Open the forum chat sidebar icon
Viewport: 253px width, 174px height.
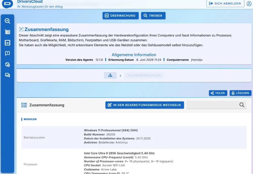pyautogui.click(x=7, y=75)
